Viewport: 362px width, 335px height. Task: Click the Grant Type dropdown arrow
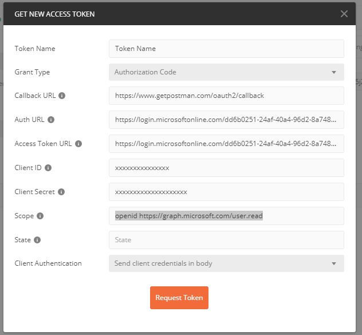pos(334,73)
